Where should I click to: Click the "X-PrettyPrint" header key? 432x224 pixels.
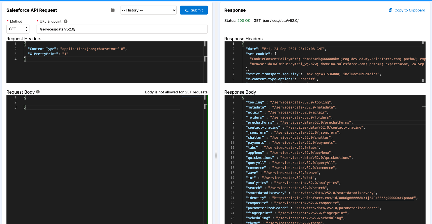[x=43, y=54]
